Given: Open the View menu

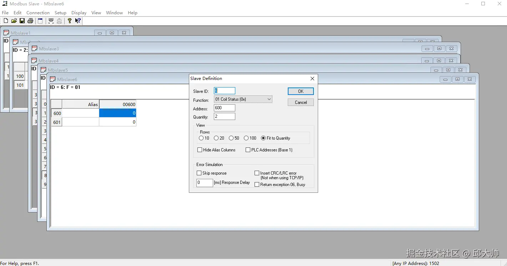Looking at the screenshot, I should pos(96,12).
